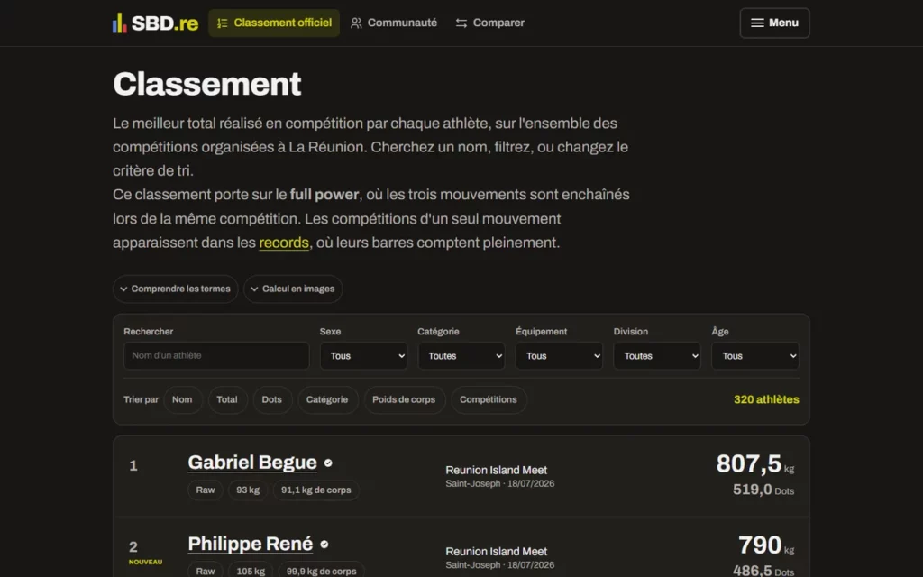Go to SBD.re home via logo text
This screenshot has width=923, height=577.
[165, 23]
